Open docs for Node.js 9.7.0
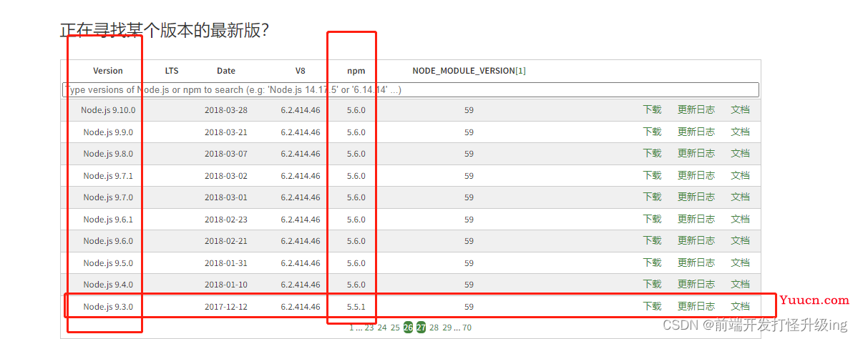 pos(741,197)
